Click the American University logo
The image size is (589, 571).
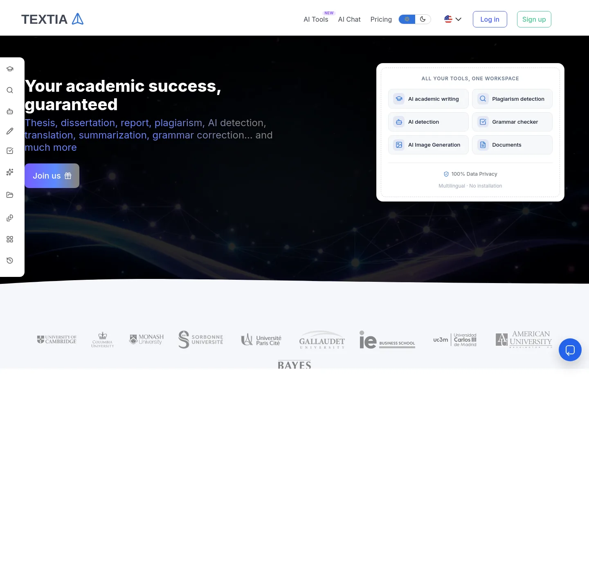click(524, 340)
